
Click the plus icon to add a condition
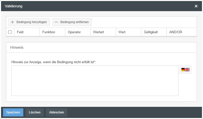click(x=12, y=22)
